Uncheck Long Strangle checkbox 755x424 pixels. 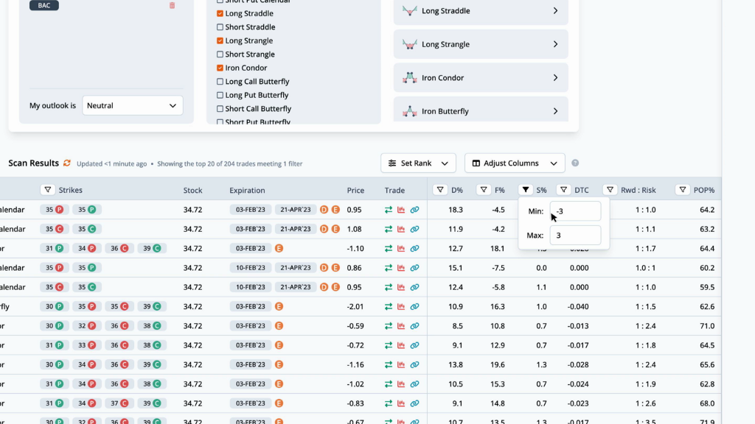pyautogui.click(x=220, y=41)
